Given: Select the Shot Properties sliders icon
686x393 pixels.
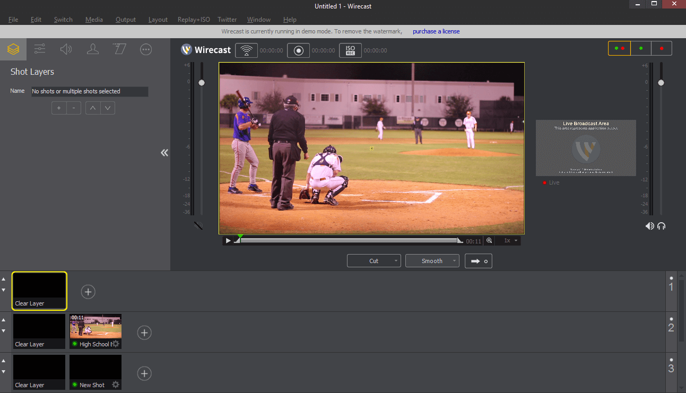Looking at the screenshot, I should pos(39,49).
